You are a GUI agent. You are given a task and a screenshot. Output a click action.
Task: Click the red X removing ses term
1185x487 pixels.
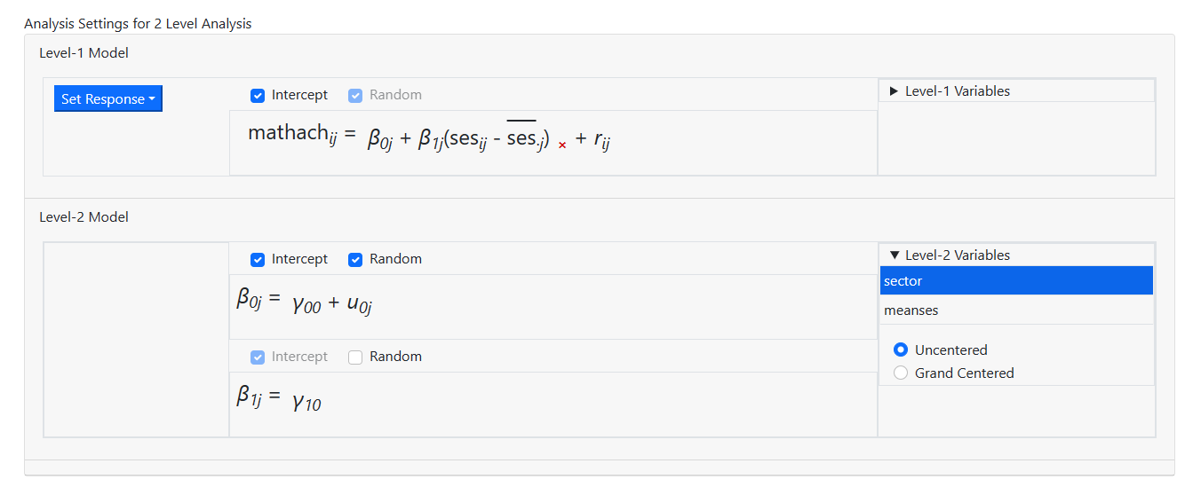click(x=562, y=145)
